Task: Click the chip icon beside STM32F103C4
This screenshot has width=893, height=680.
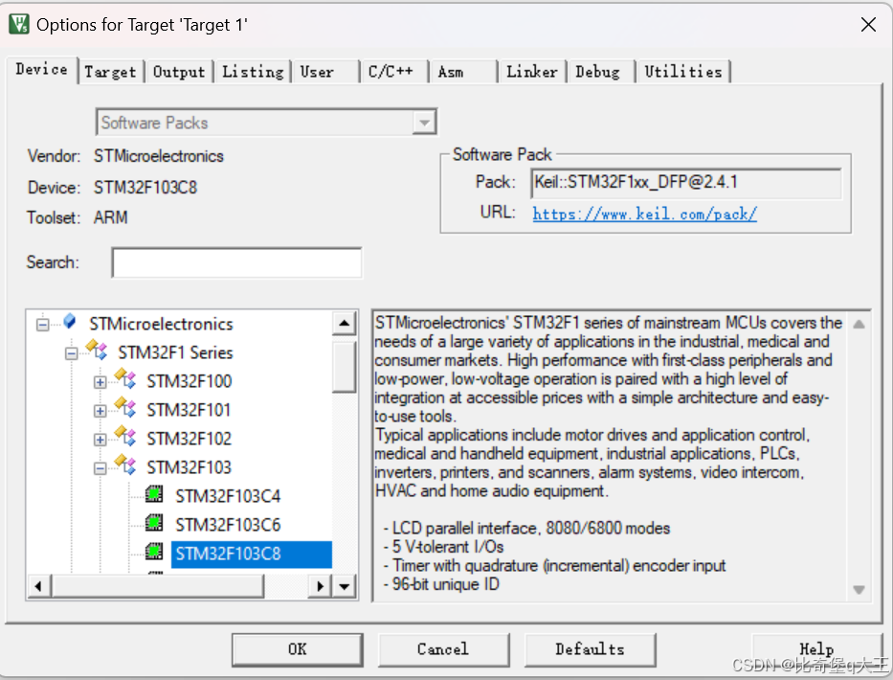Action: tap(154, 493)
